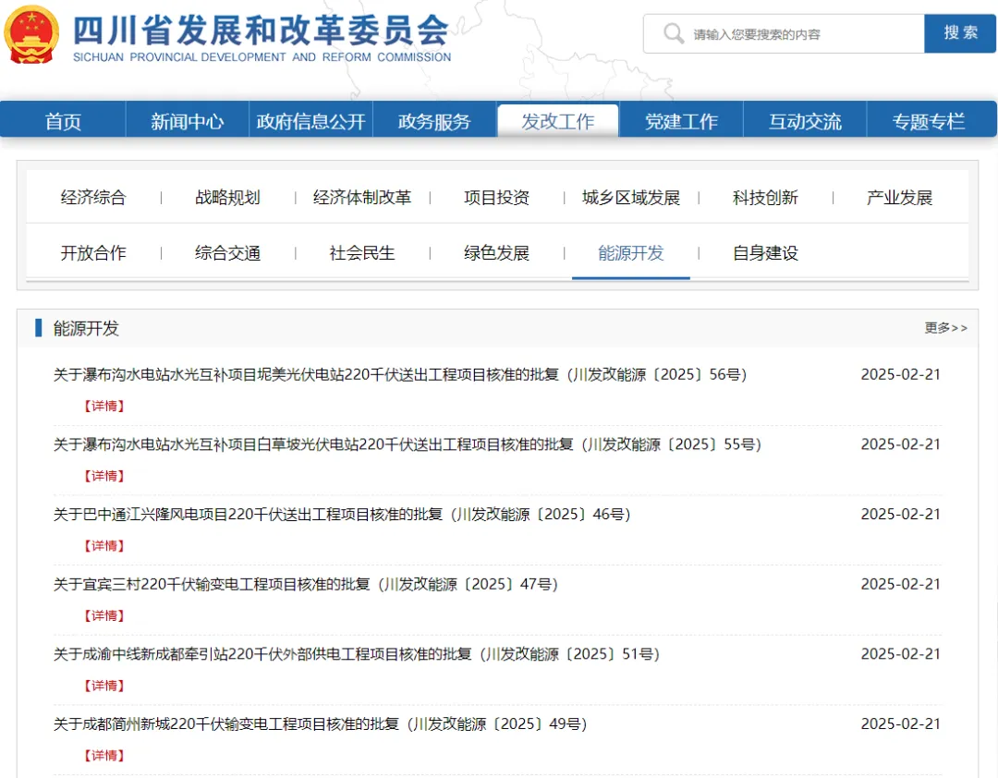This screenshot has width=998, height=778.
Task: Open the 科技创新 subcategory
Action: tap(765, 198)
